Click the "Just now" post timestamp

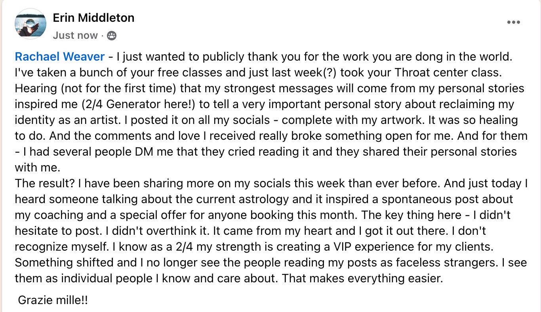(x=75, y=36)
